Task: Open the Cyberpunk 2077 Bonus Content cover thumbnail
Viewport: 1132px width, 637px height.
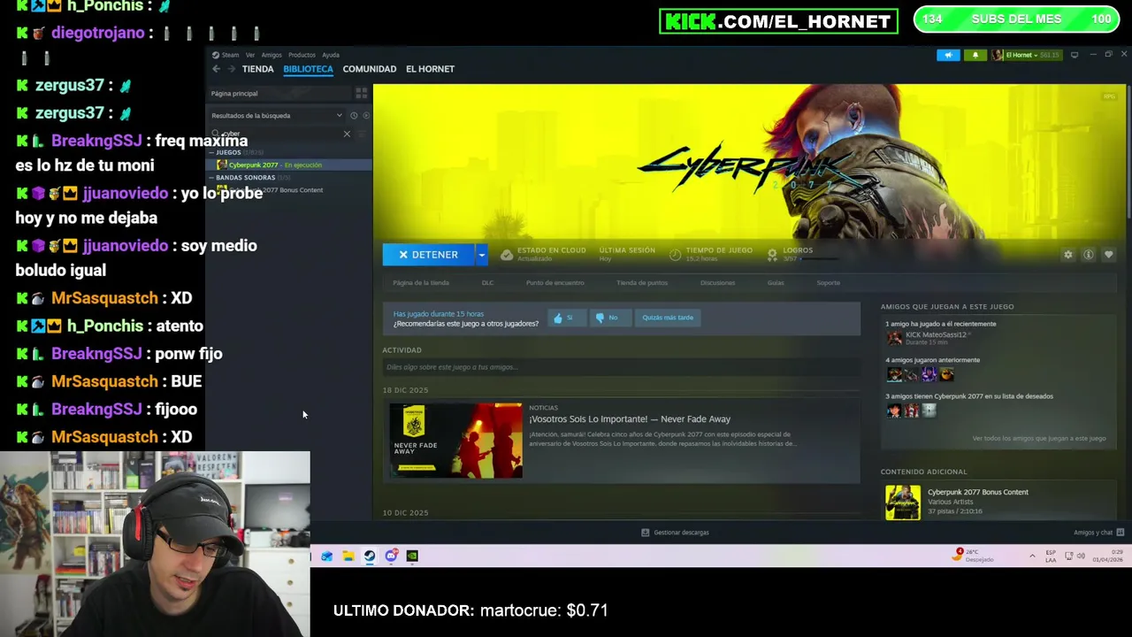Action: (903, 503)
